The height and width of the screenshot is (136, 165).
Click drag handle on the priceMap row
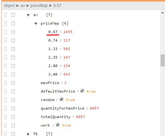(6, 23)
